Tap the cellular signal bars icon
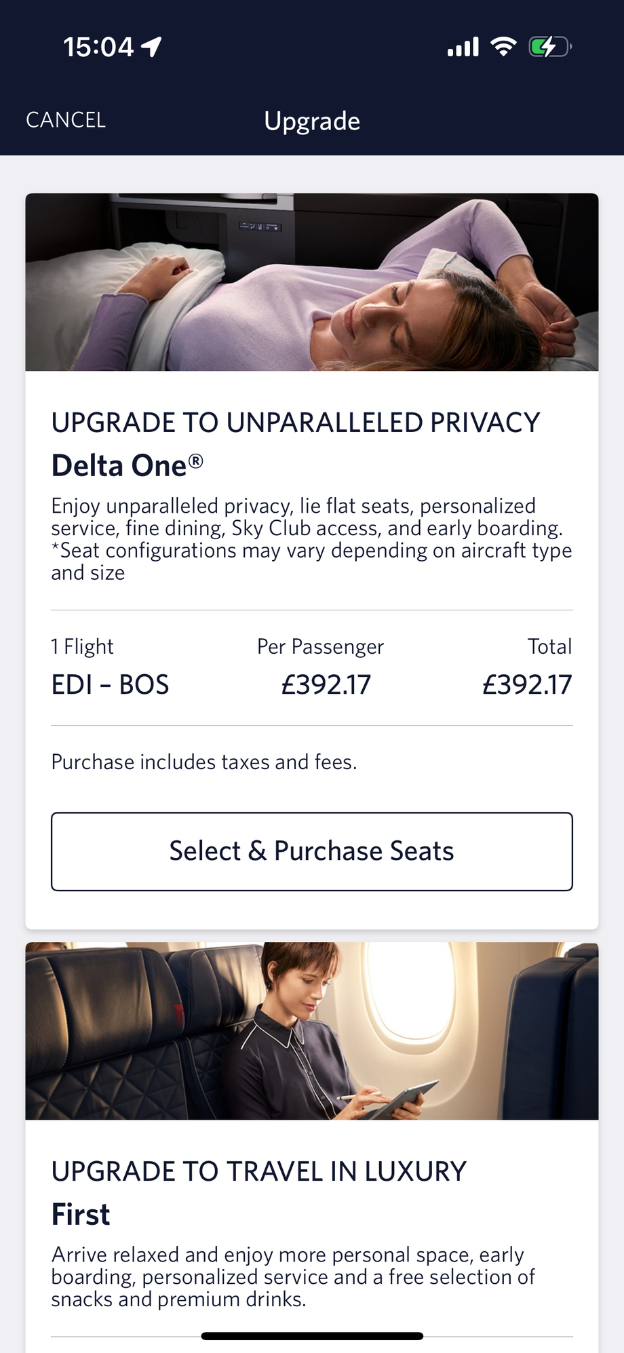This screenshot has height=1353, width=624. [x=463, y=47]
